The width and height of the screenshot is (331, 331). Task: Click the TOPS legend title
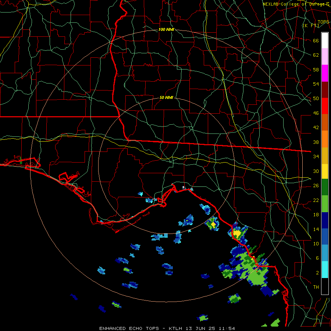323,22
